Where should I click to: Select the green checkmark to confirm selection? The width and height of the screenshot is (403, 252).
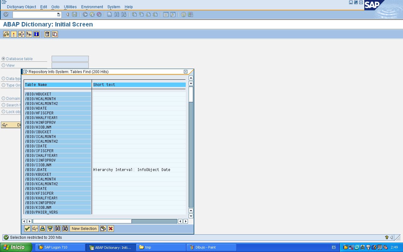point(27,228)
